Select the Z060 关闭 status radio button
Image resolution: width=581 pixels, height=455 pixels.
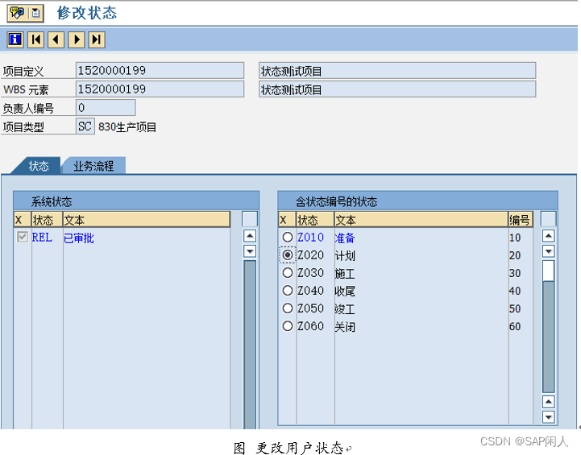pyautogui.click(x=288, y=326)
